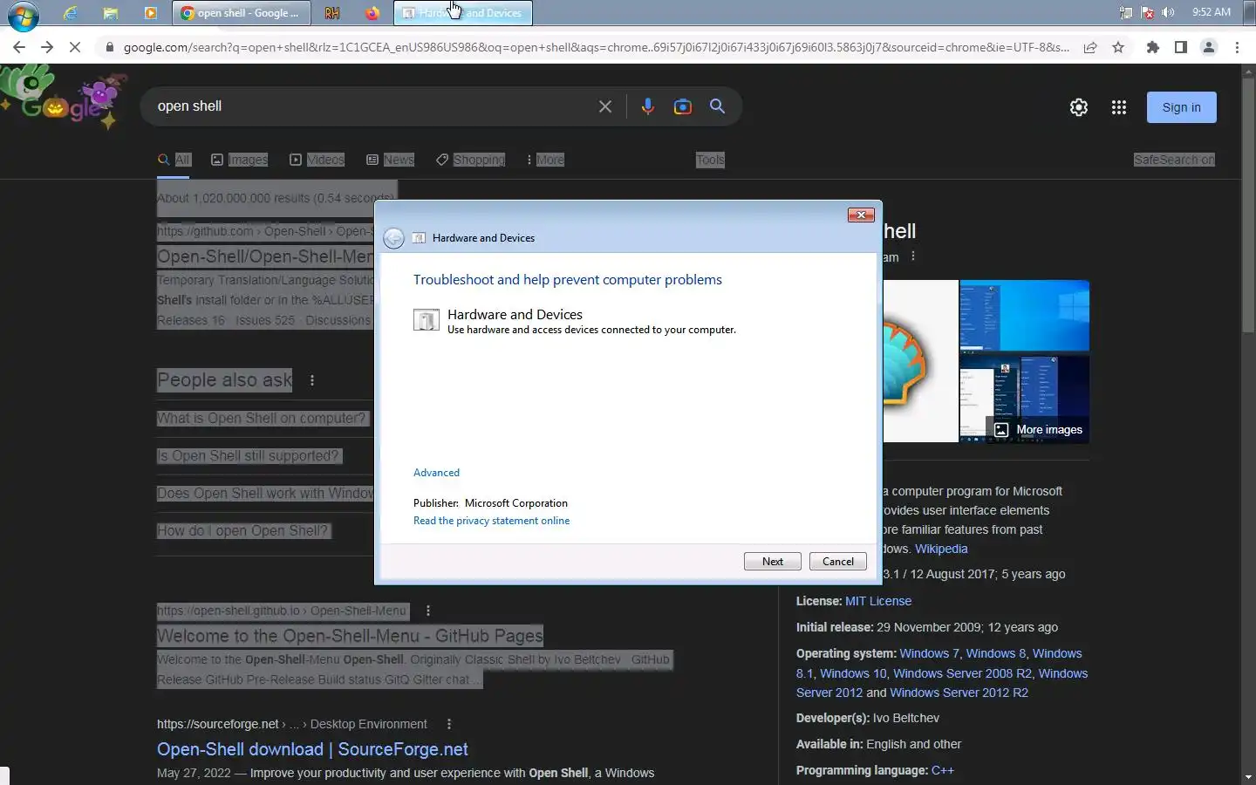Open options for sourceforge.net result

click(x=449, y=724)
